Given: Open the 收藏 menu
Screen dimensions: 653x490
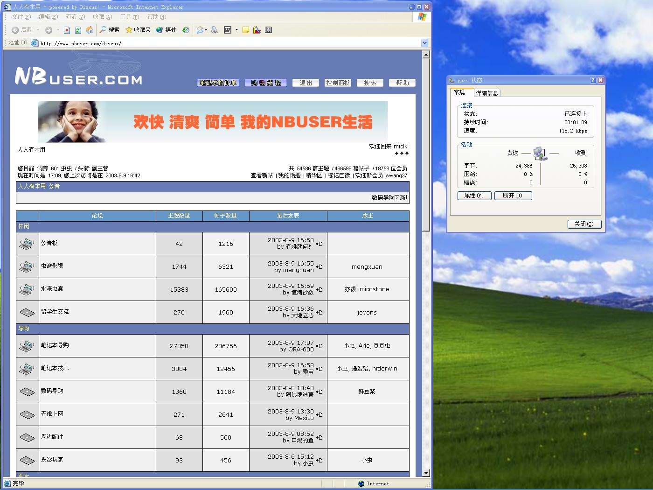Looking at the screenshot, I should 102,17.
